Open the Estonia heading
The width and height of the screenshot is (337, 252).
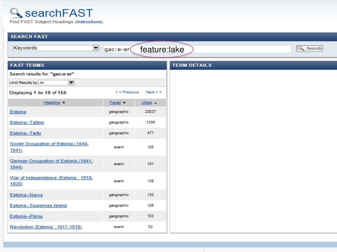[x=18, y=112]
